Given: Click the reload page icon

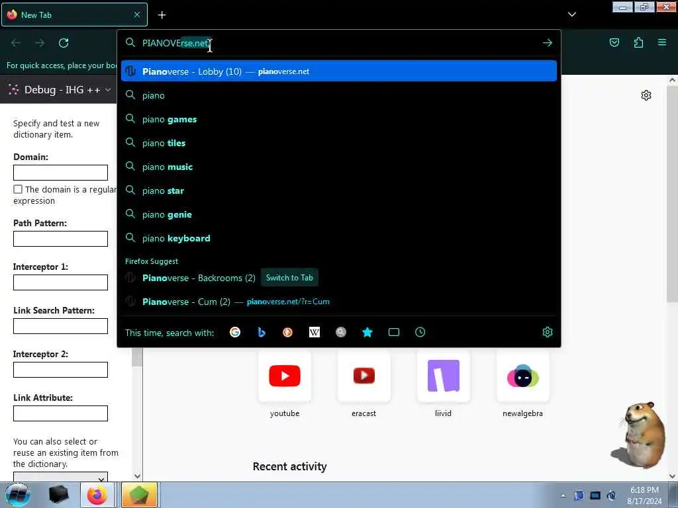Looking at the screenshot, I should pyautogui.click(x=64, y=43).
